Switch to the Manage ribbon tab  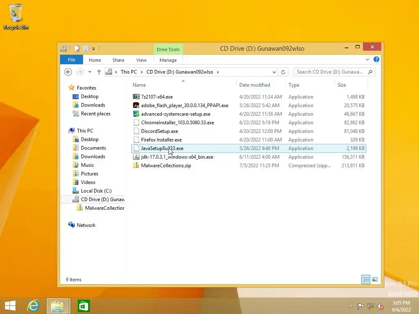point(168,60)
